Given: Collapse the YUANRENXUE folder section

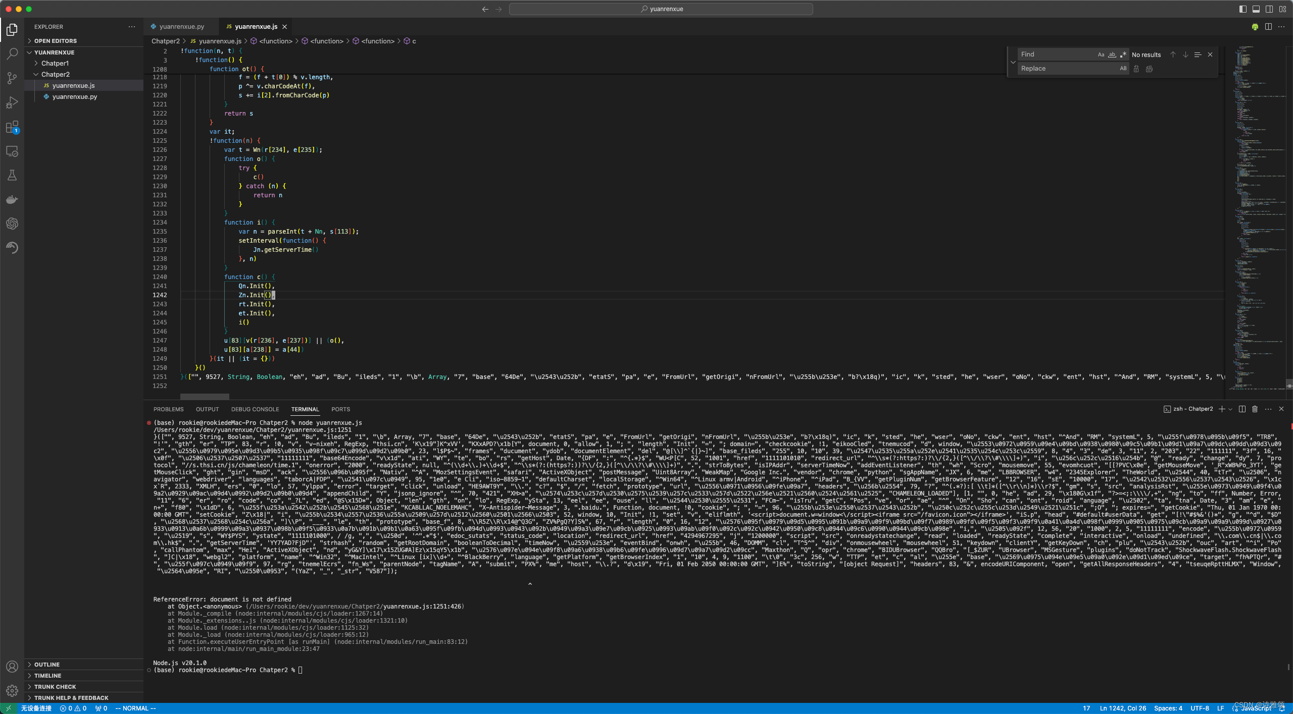Looking at the screenshot, I should tap(85, 52).
